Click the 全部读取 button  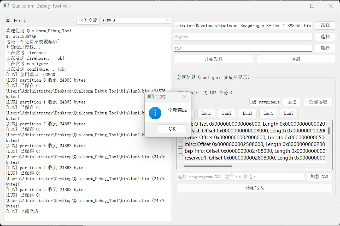pyautogui.click(x=318, y=102)
